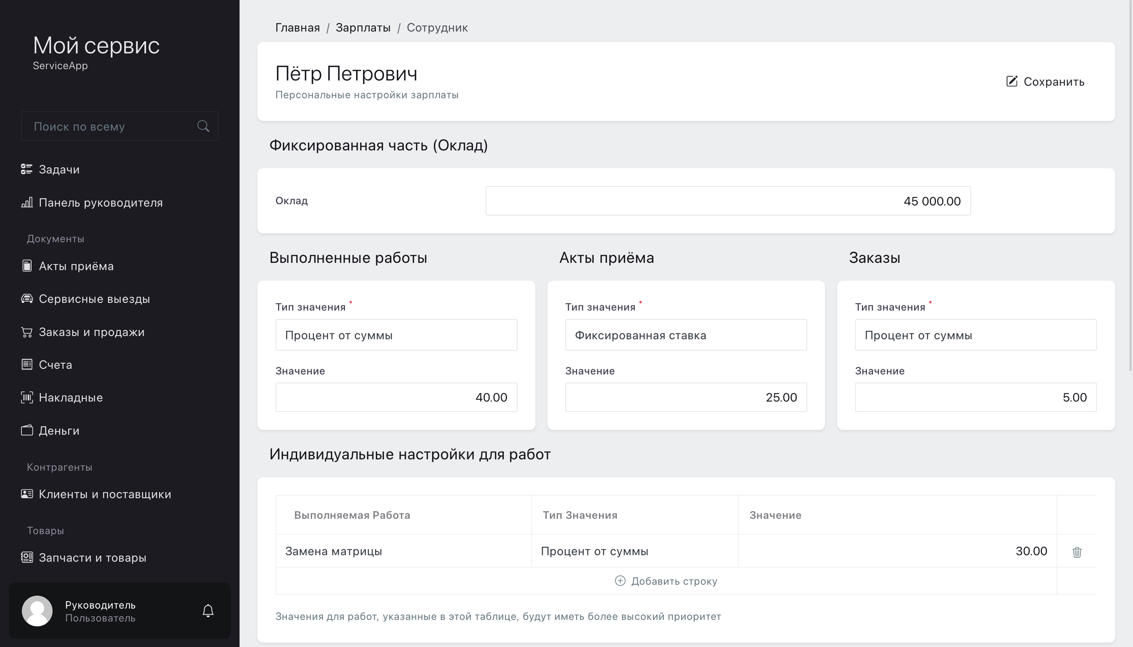Open Тип значения dropdown under Выполненные работы

point(396,335)
